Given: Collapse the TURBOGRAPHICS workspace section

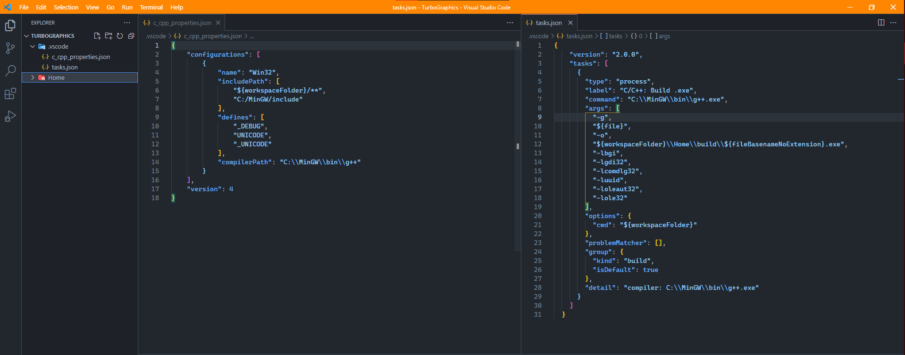Looking at the screenshot, I should pyautogui.click(x=26, y=36).
